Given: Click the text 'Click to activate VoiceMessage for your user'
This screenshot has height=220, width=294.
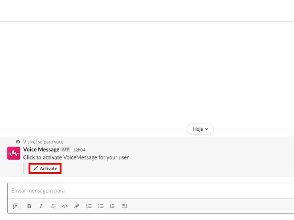Looking at the screenshot, I should pos(76,157).
